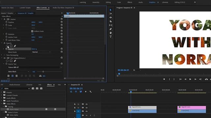The width and height of the screenshot is (211, 118).
Task: Adjust the font size slider handle
Action: (43, 72)
